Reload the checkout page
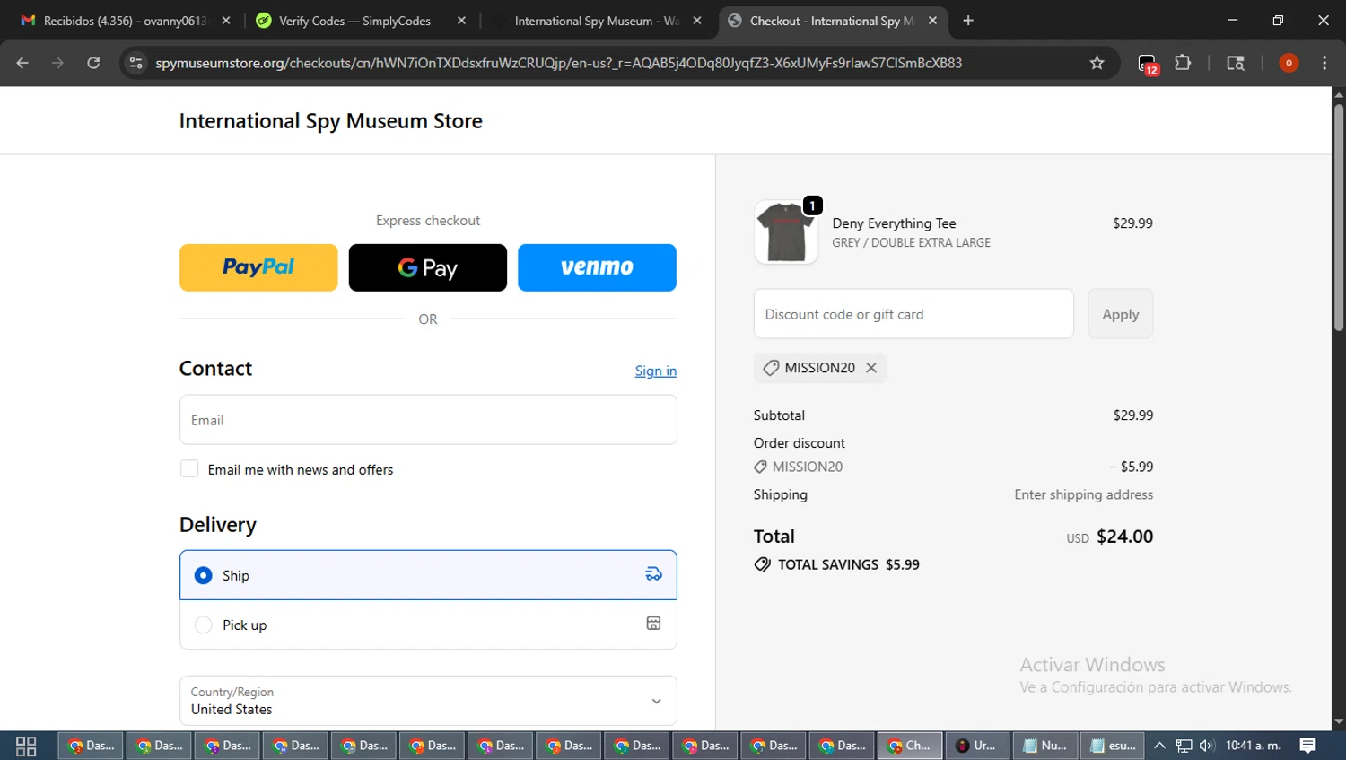 (93, 63)
